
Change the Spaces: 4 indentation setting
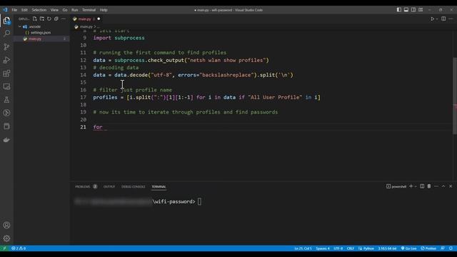(x=323, y=248)
